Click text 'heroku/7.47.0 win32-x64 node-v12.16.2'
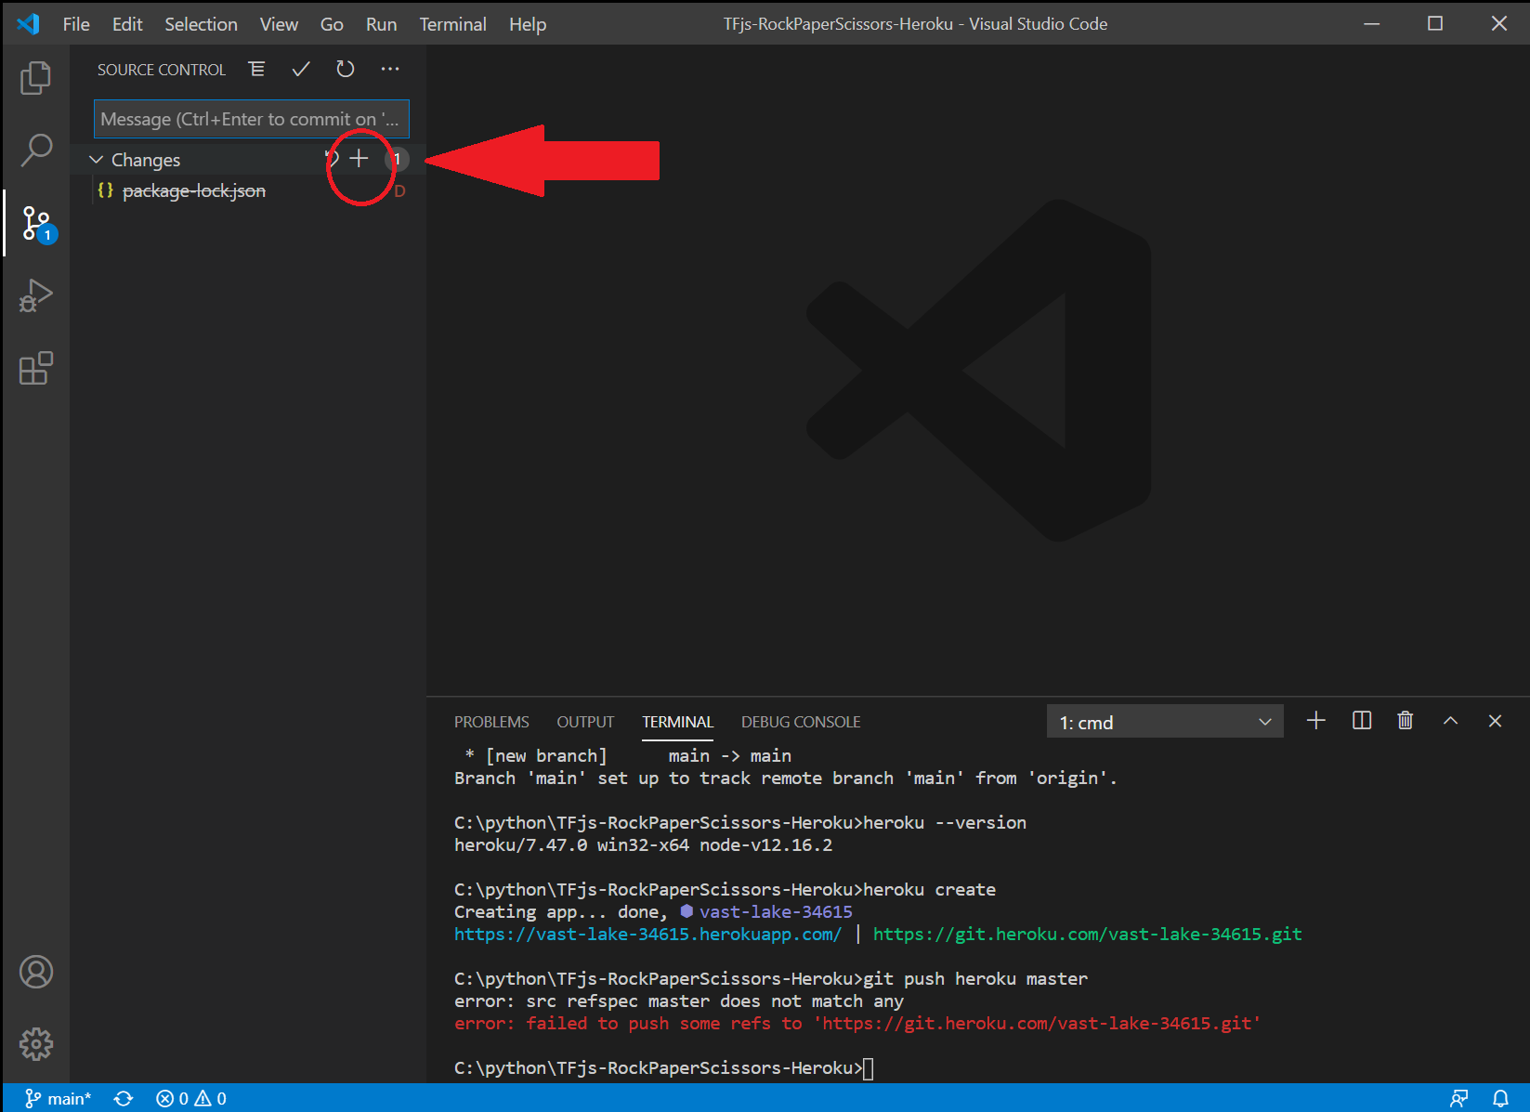The height and width of the screenshot is (1112, 1530). 643,844
